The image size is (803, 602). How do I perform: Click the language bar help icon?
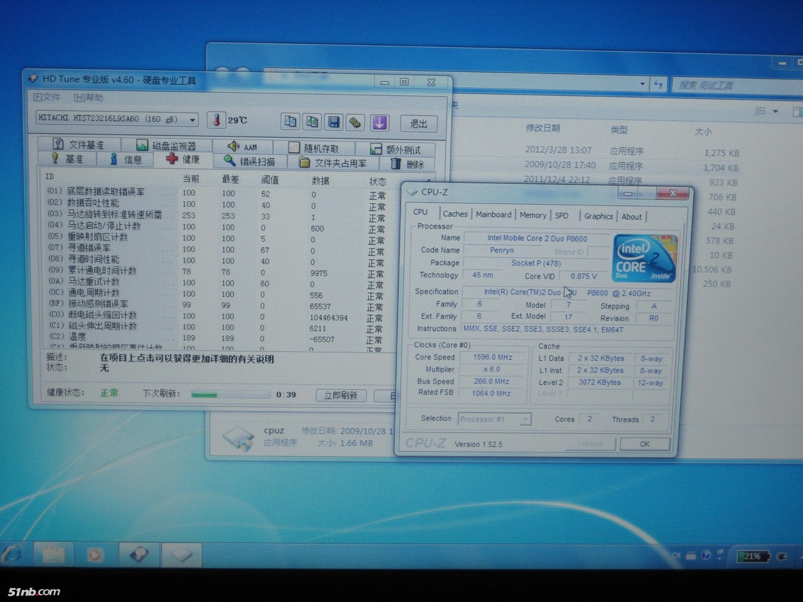click(x=706, y=555)
